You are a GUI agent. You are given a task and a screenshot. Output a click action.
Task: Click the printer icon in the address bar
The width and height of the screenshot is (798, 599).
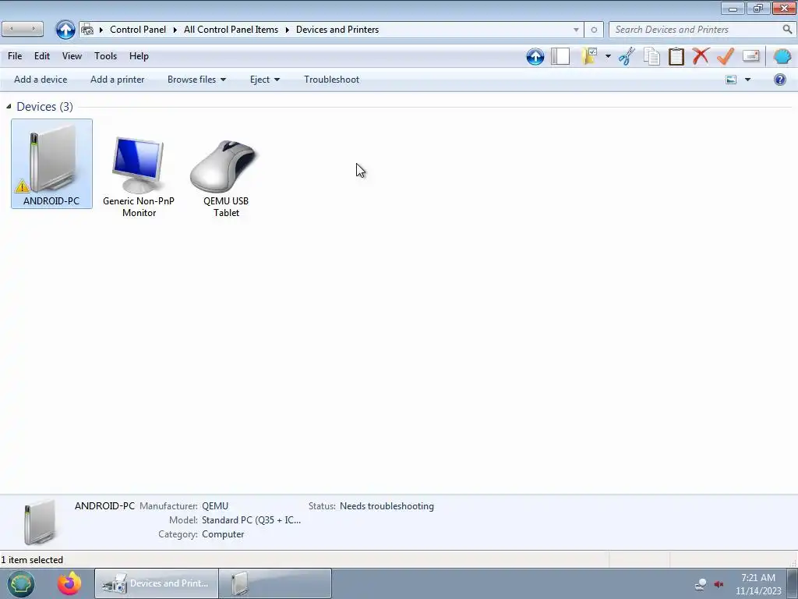tap(87, 30)
